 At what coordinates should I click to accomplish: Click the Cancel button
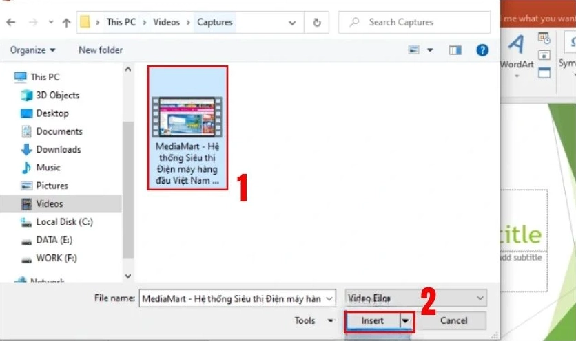[x=453, y=320]
